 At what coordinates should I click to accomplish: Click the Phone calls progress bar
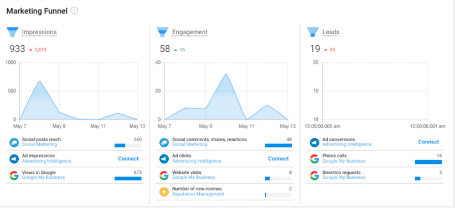pyautogui.click(x=428, y=162)
